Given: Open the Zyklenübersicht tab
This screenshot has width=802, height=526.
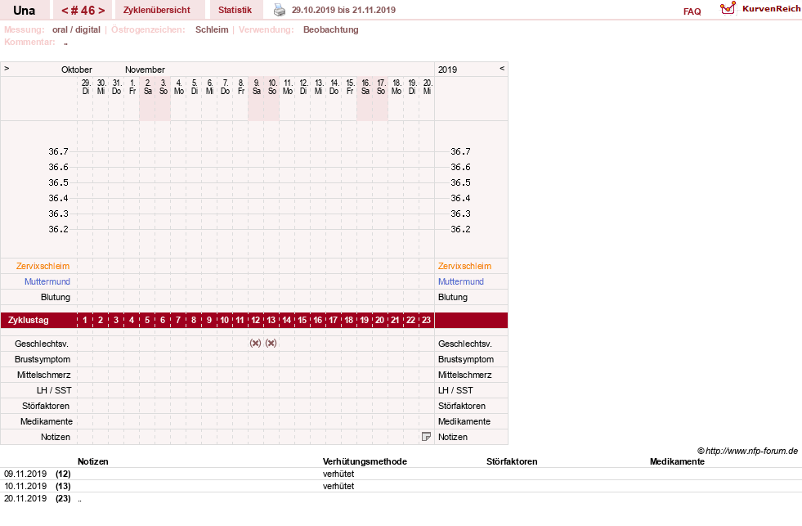Looking at the screenshot, I should (156, 10).
